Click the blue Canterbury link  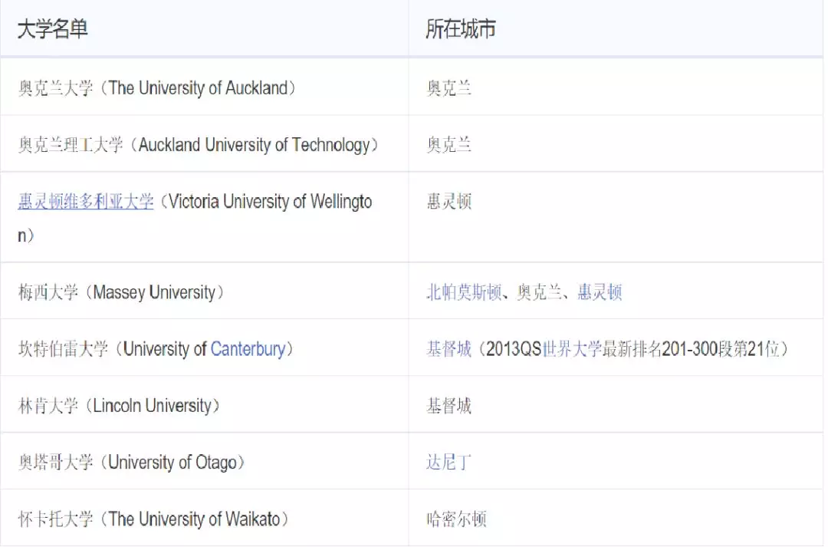(248, 349)
